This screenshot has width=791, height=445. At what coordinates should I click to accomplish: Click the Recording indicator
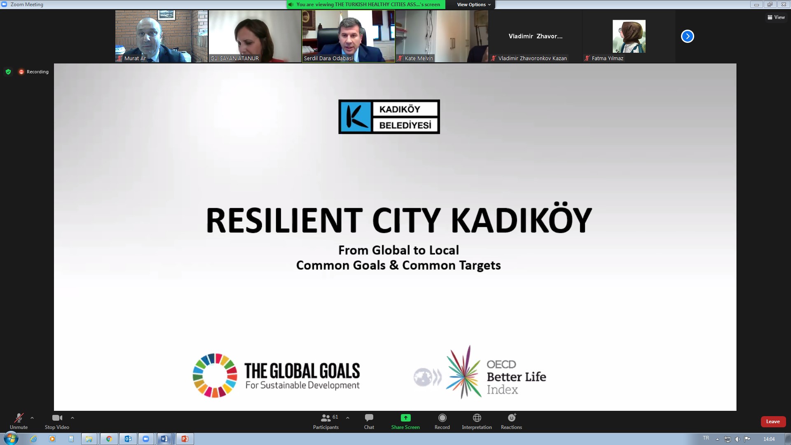(34, 72)
